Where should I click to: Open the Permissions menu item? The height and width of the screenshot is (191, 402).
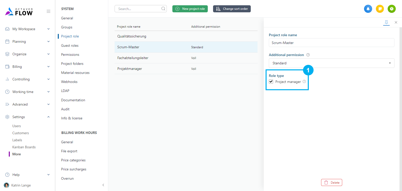point(70,55)
